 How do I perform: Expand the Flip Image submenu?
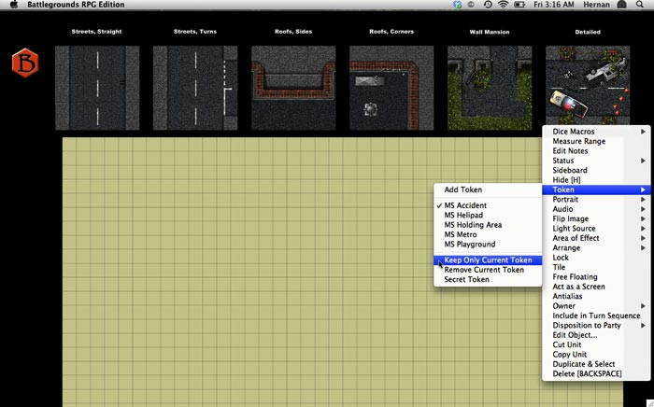tap(596, 218)
